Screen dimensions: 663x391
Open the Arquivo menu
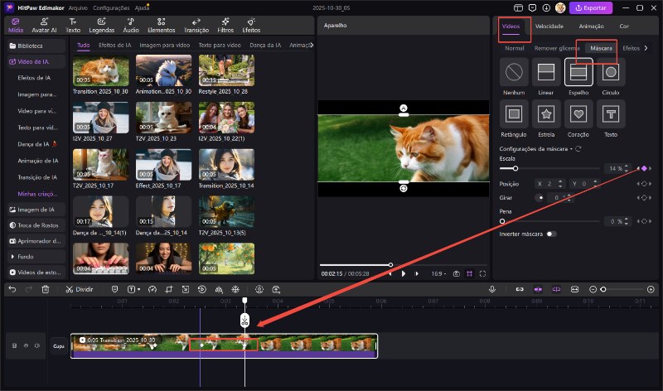(x=79, y=7)
